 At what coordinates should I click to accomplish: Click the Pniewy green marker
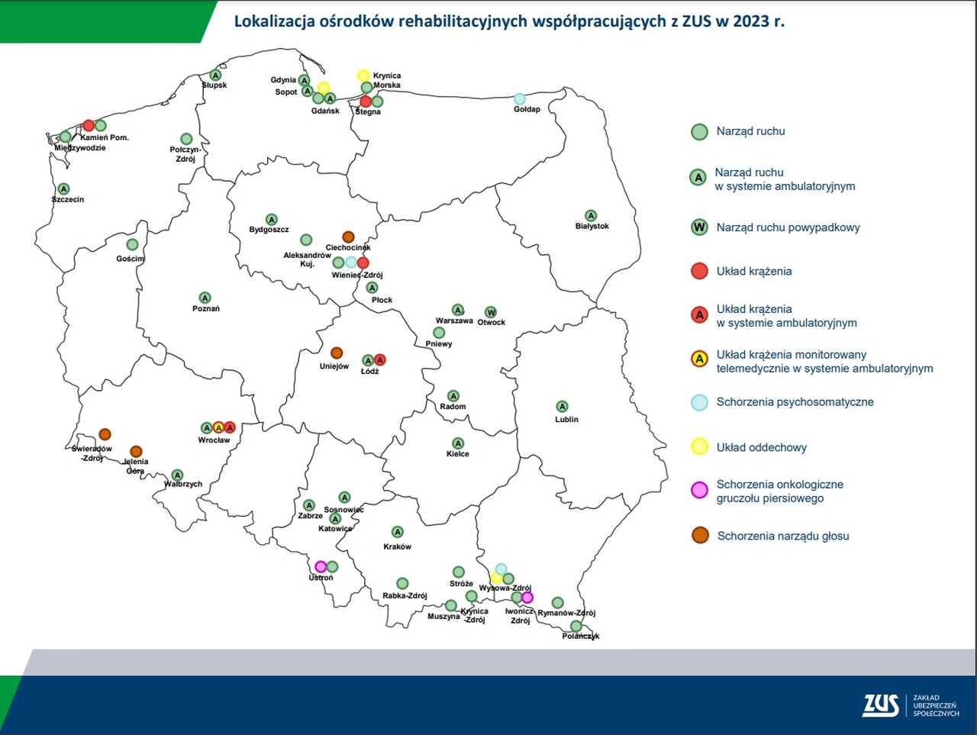(439, 333)
